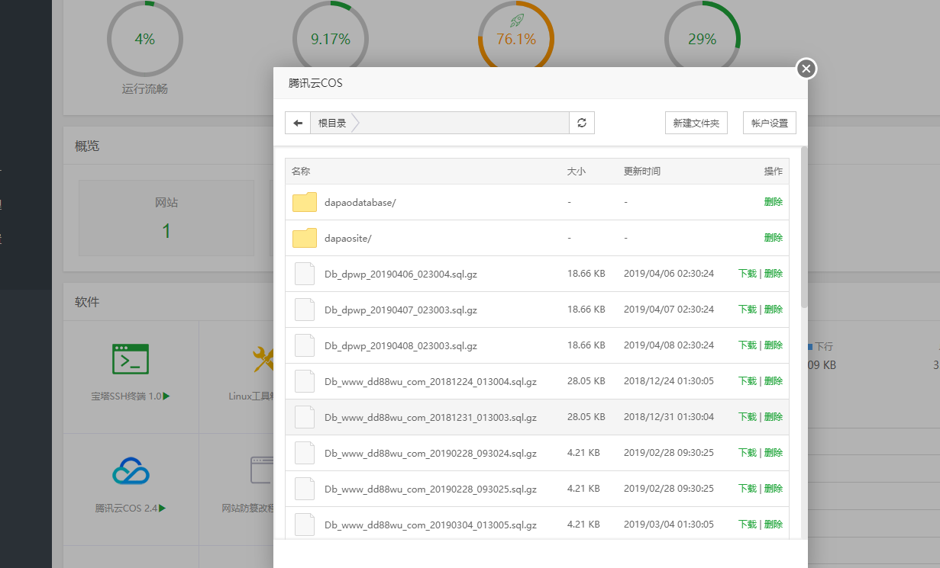Image resolution: width=940 pixels, height=568 pixels.
Task: Click file icon of Db_dpwp_20190407_023003.sql.gz
Action: 305,310
